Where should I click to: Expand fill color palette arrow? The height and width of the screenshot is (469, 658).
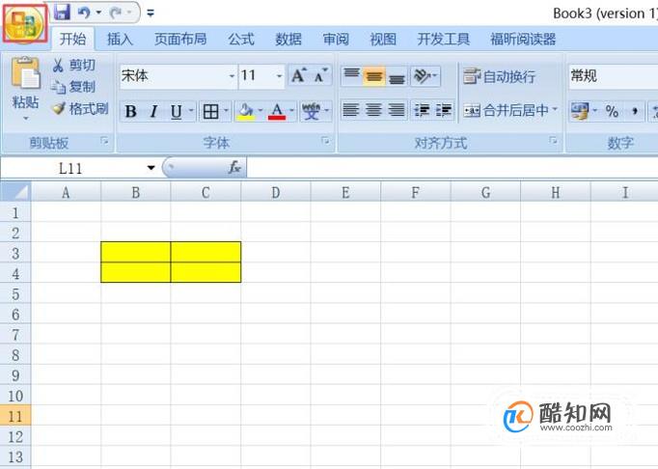click(x=260, y=111)
